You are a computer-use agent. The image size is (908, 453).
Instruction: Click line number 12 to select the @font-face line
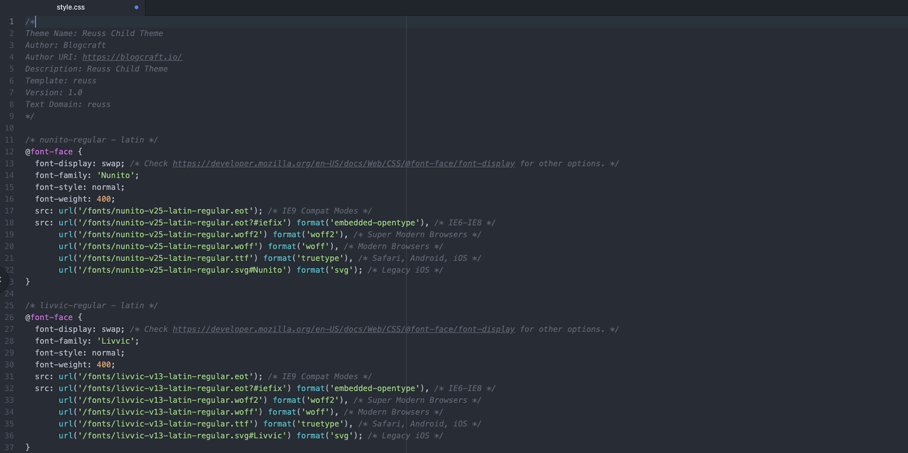tap(11, 151)
